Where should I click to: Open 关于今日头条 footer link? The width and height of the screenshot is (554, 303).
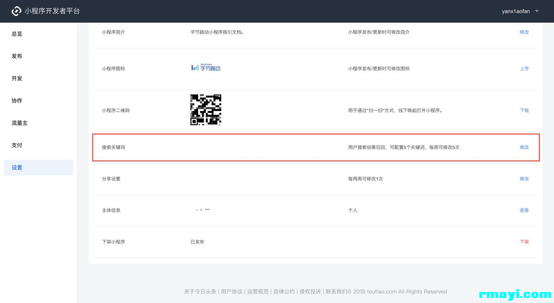tap(200, 291)
